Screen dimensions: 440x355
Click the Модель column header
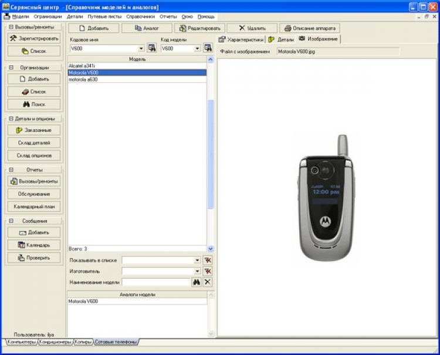pyautogui.click(x=137, y=59)
